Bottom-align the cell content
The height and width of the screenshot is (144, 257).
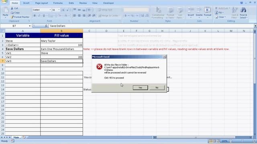coord(84,10)
